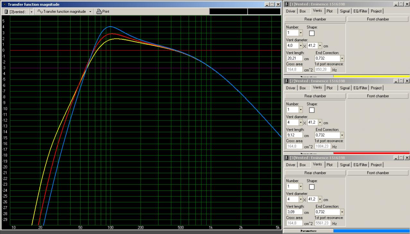Switch to the Driver tab in [2]Vented window
Viewport: 410px width, 234px height.
click(x=291, y=88)
